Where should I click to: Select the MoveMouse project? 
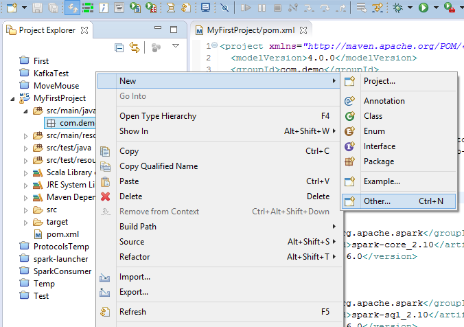point(56,86)
